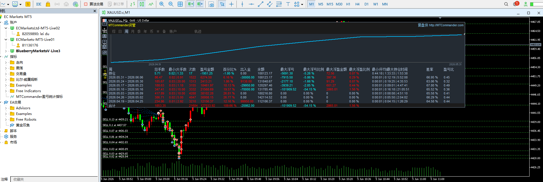Click the question mark help button on chart
The image size is (543, 182).
pos(104,41)
